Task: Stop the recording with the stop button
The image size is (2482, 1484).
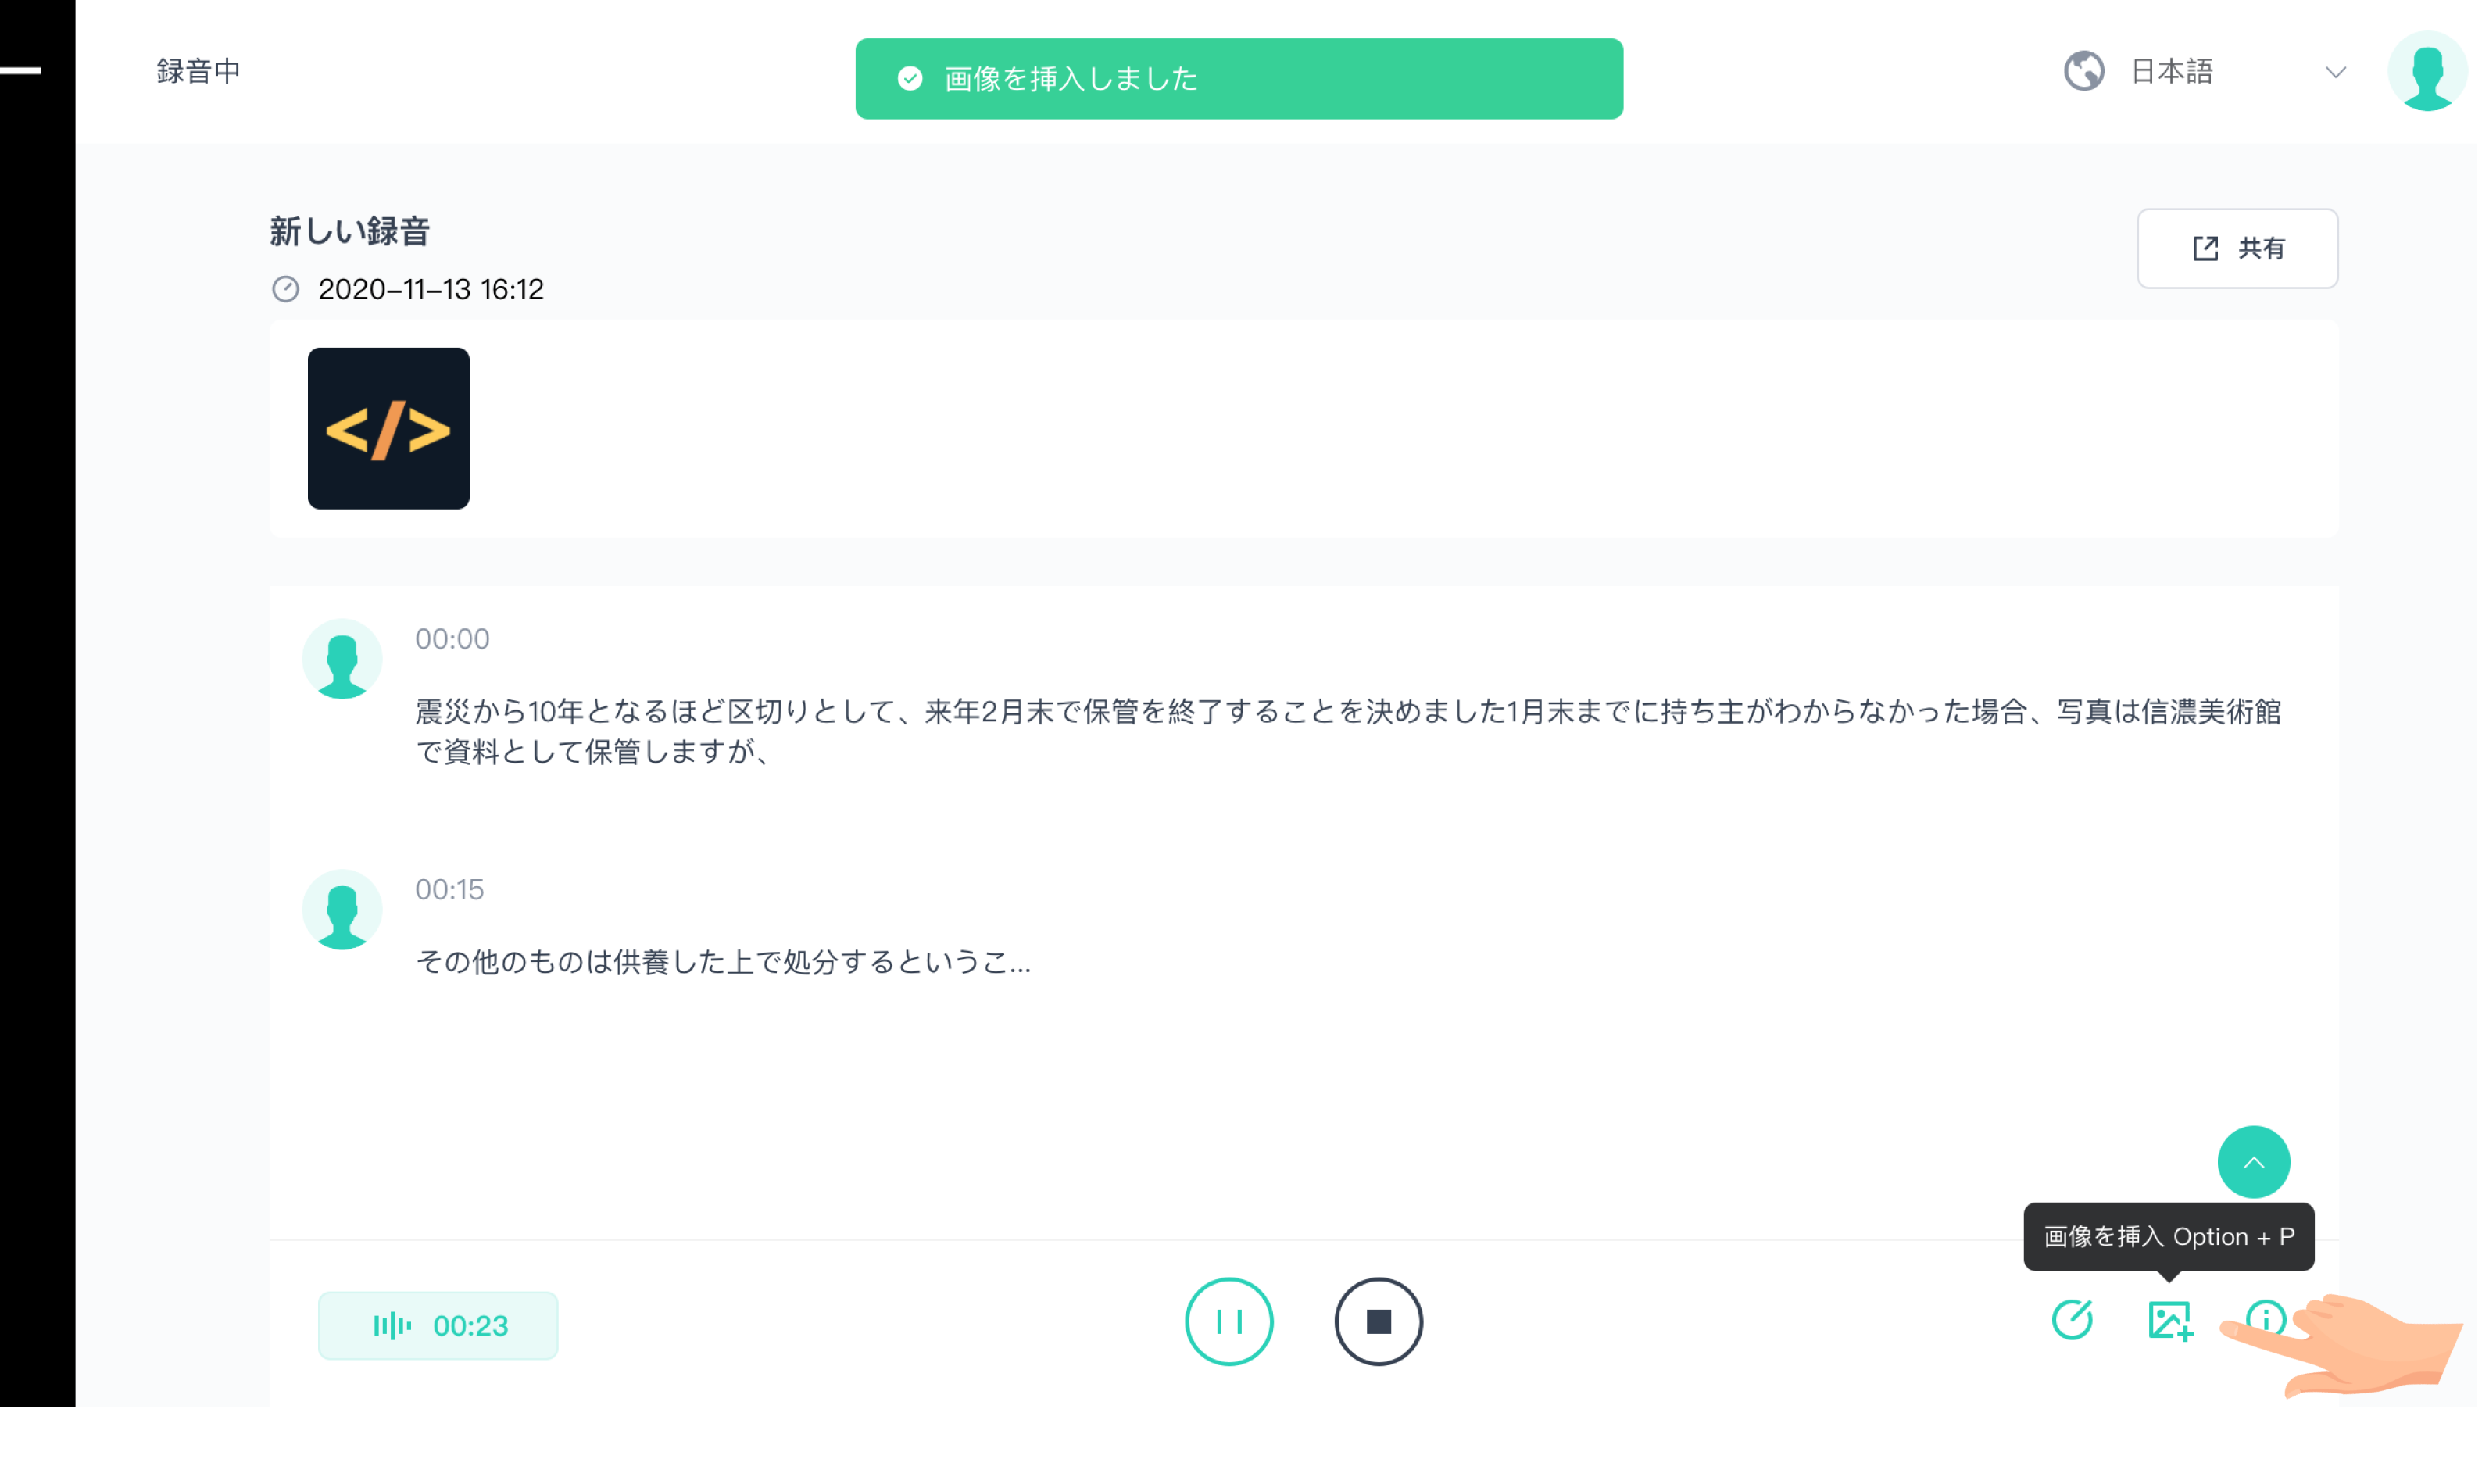Action: (x=1379, y=1321)
